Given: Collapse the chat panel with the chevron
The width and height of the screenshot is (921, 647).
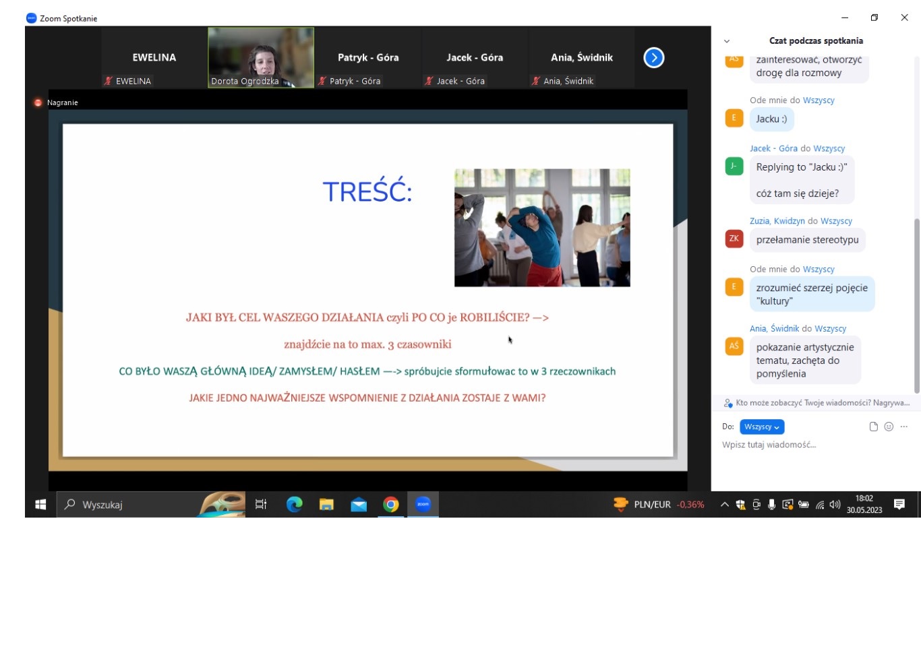Looking at the screenshot, I should point(727,41).
